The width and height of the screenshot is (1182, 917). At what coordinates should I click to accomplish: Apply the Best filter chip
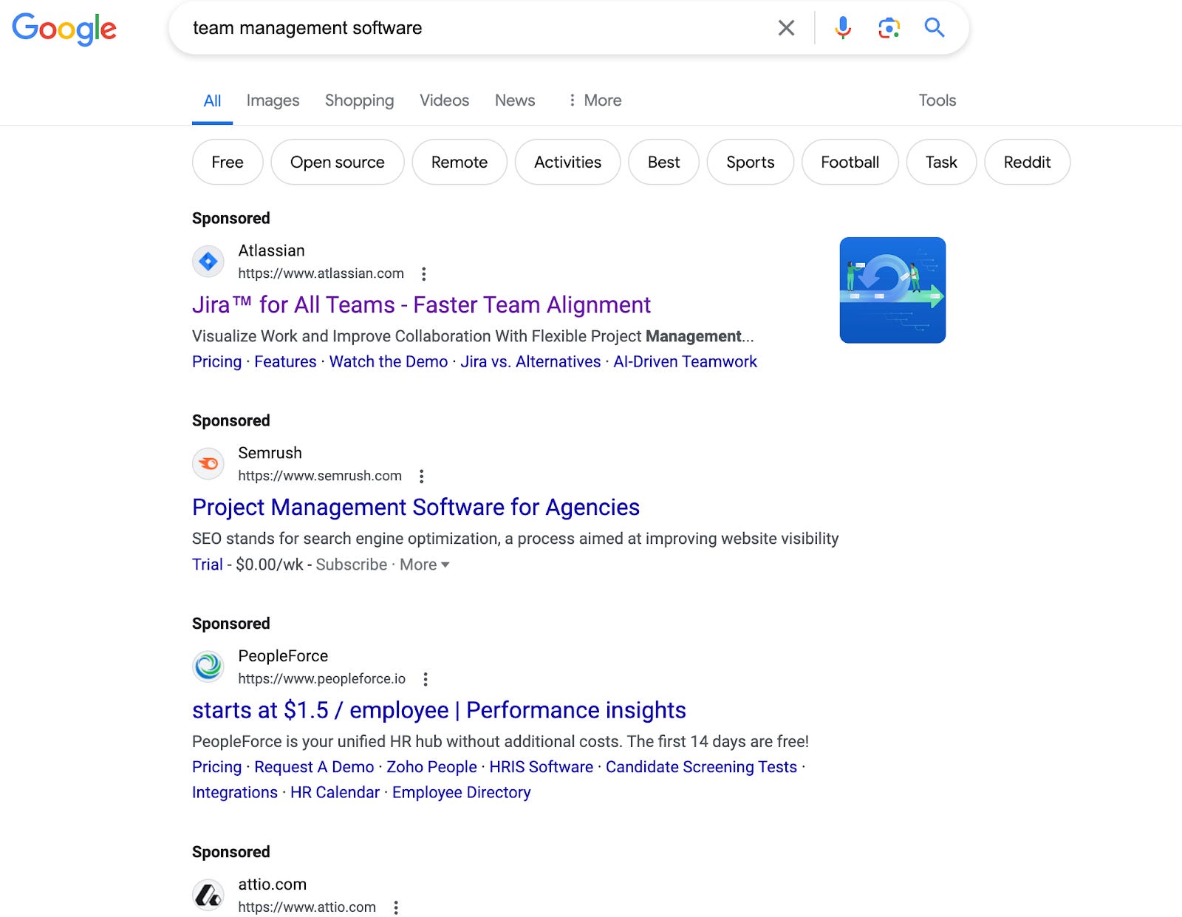(663, 162)
